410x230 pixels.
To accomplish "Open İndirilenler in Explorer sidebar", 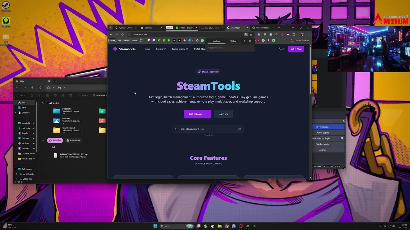I will point(26,128).
